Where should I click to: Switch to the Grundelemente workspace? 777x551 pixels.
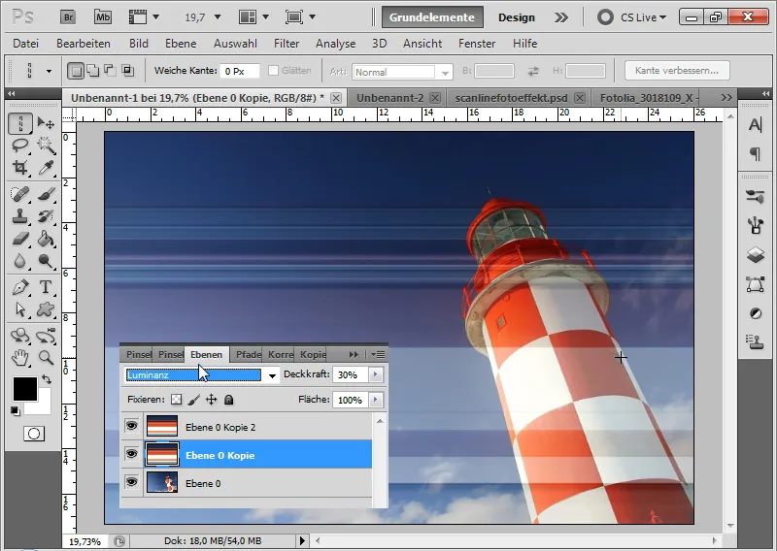click(432, 17)
